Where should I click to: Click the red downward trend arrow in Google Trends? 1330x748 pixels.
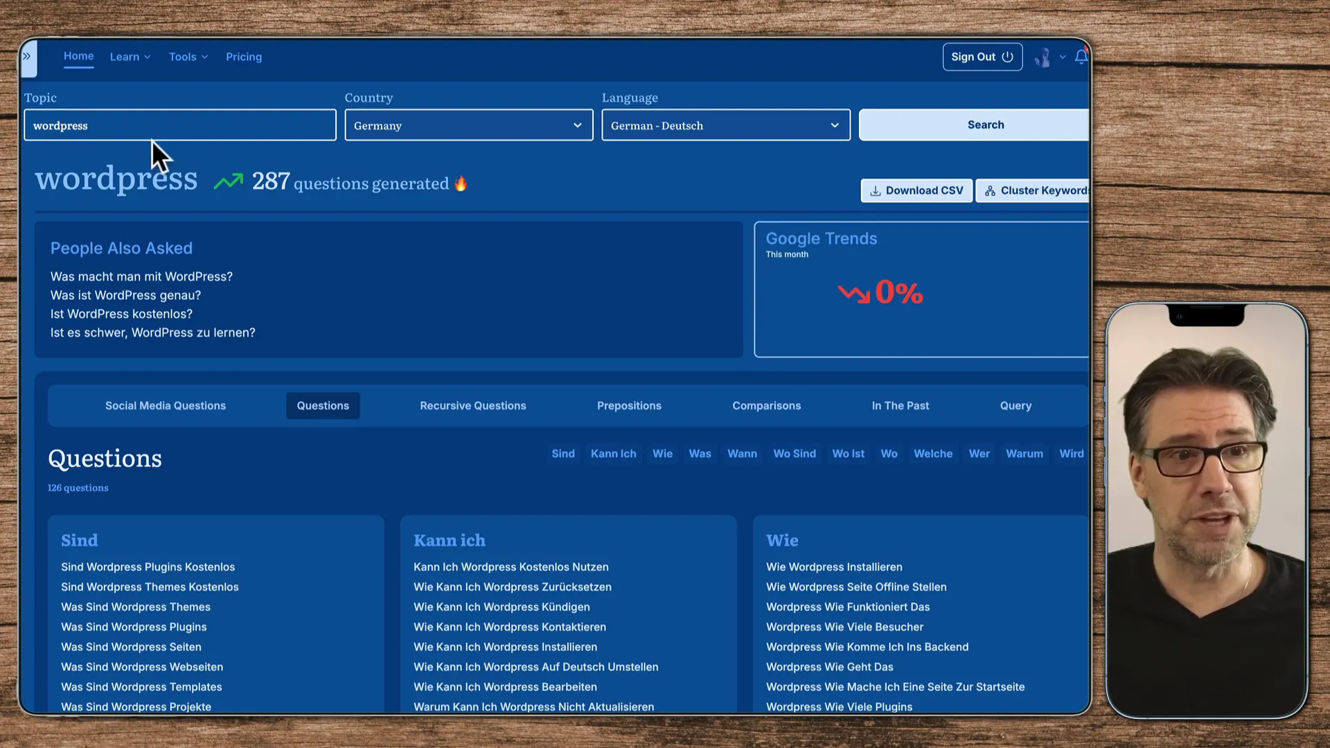click(x=853, y=293)
